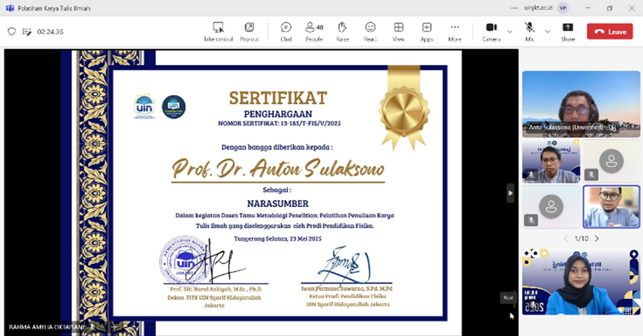Open the React emoji picker

coord(370,32)
